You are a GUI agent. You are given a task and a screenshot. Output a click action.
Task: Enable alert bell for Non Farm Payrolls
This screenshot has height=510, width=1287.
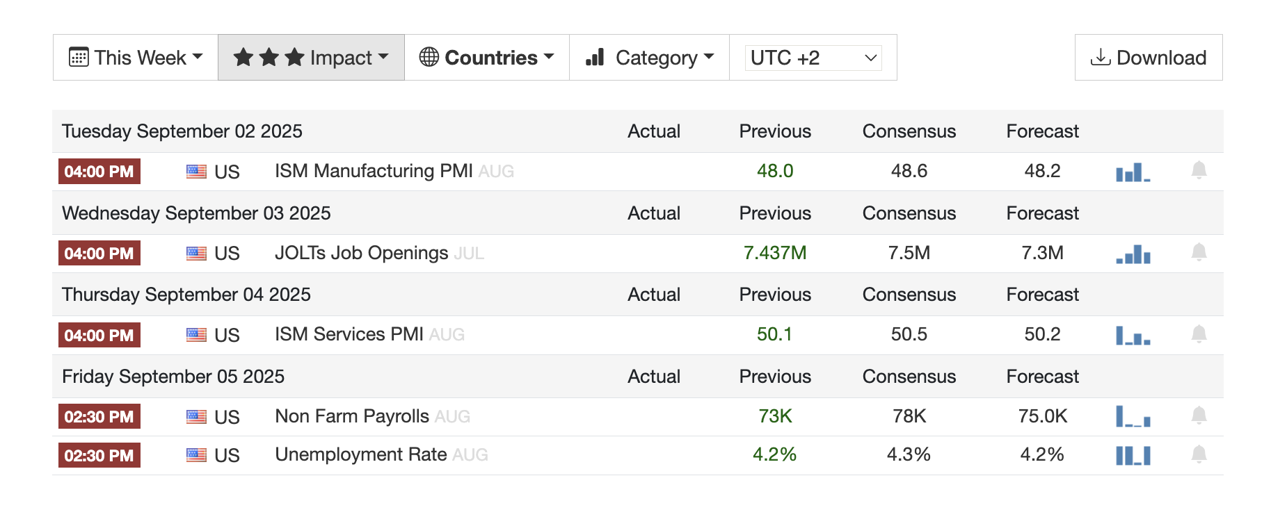coord(1198,416)
